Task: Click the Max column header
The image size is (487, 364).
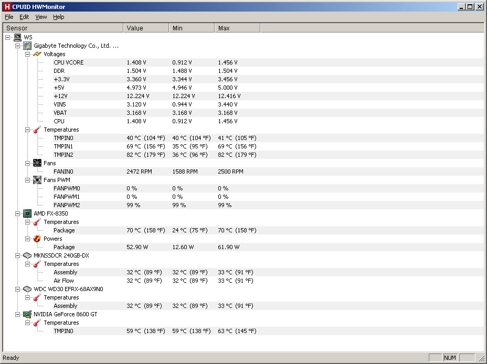Action: click(237, 28)
